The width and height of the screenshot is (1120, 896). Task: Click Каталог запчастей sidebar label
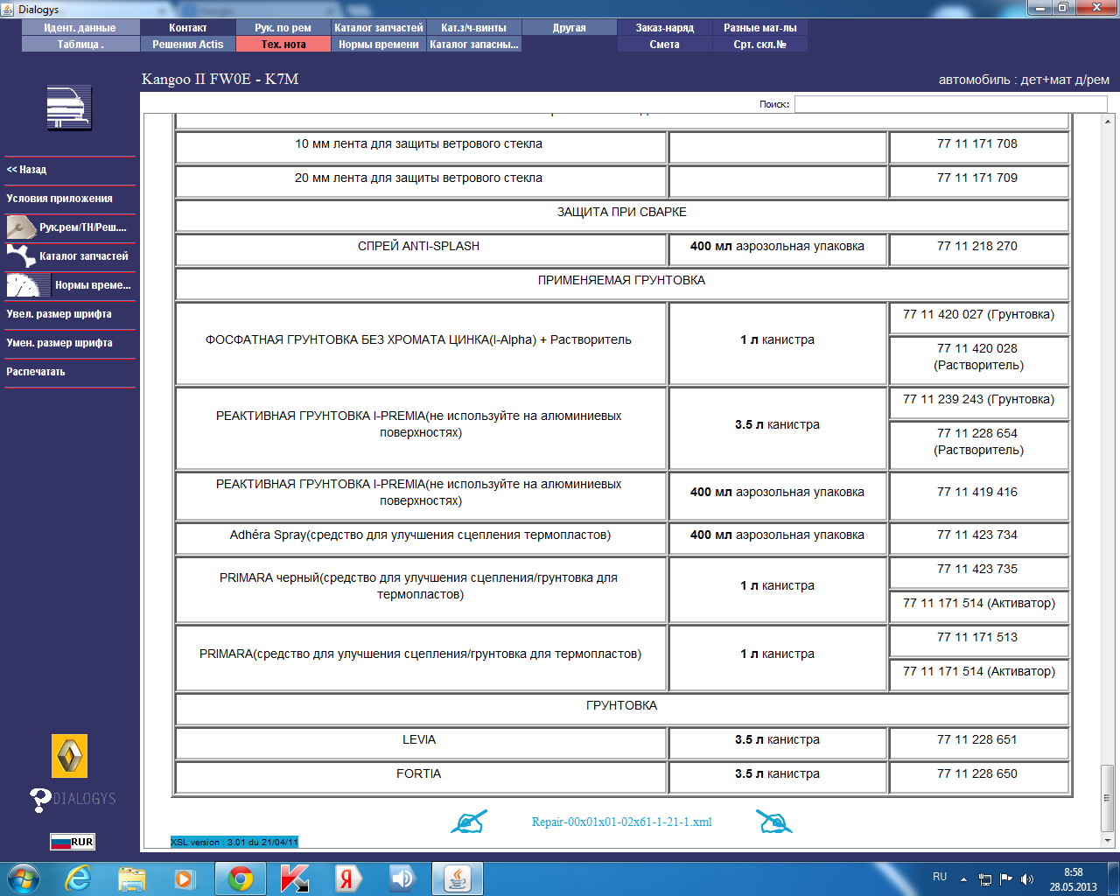[x=84, y=256]
